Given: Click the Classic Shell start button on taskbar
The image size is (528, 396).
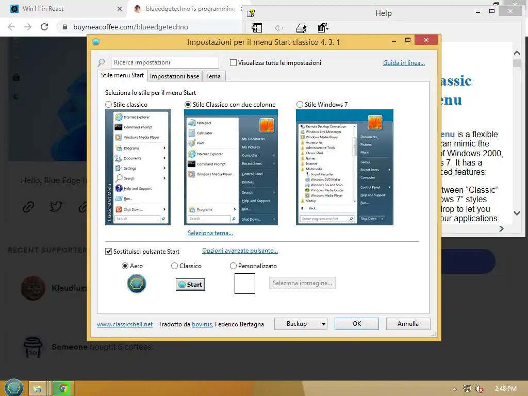Looking at the screenshot, I should (x=14, y=388).
